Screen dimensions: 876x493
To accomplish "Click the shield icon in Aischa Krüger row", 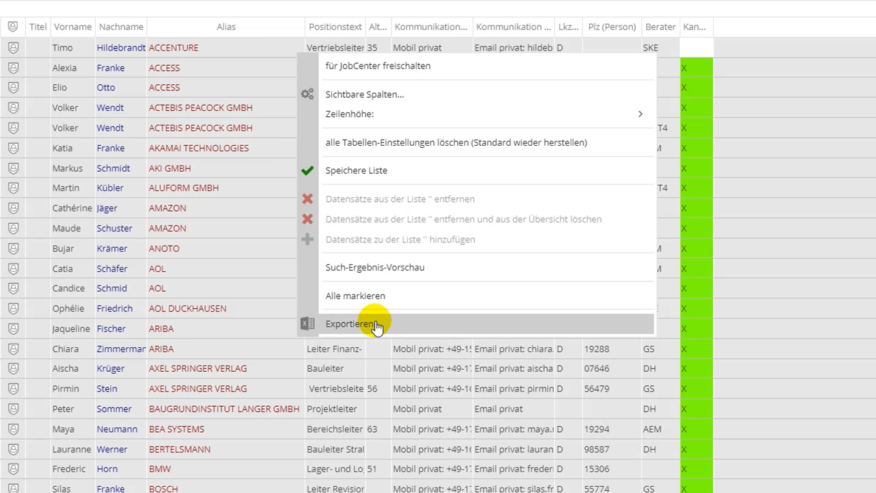I will tap(13, 368).
